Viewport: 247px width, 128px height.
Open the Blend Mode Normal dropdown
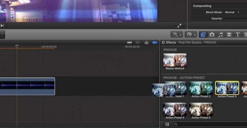click(x=232, y=12)
